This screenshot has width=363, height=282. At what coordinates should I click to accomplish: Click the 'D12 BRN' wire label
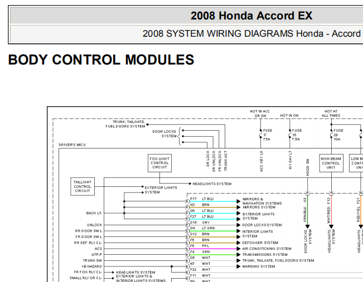200,234
